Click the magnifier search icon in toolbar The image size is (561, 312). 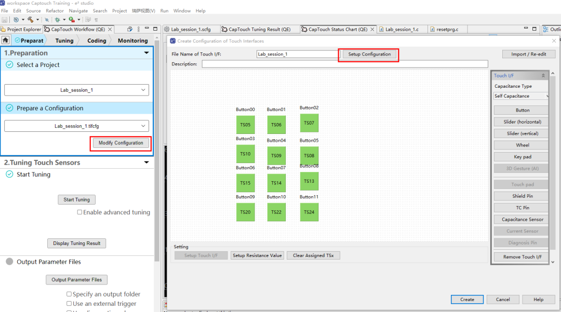click(x=47, y=20)
